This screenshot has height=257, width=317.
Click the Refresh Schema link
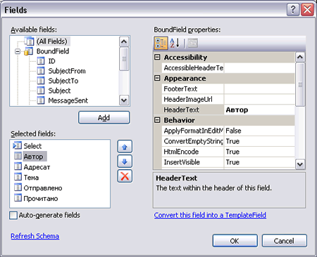click(35, 236)
